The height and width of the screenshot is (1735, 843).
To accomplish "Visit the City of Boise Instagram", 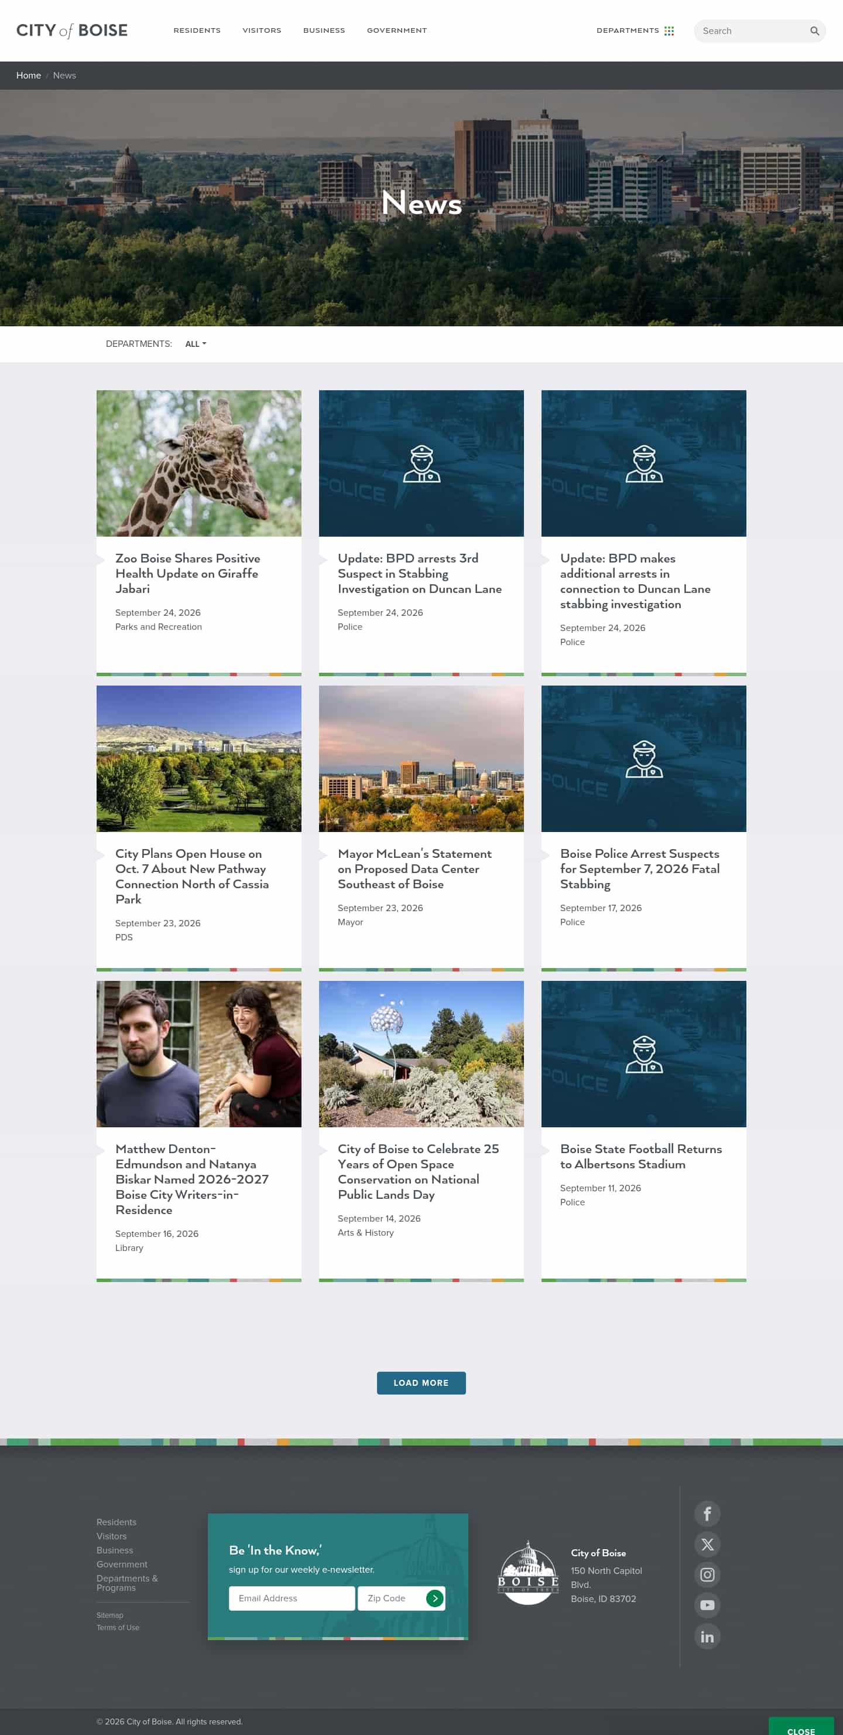I will (x=707, y=1574).
